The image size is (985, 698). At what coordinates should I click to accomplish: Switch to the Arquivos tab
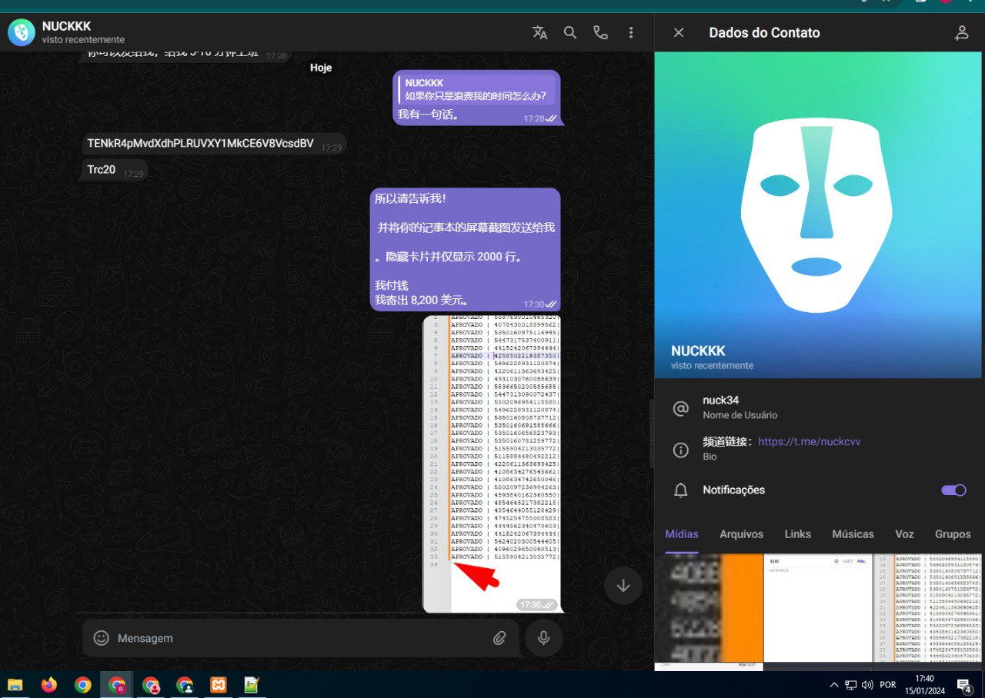coord(741,534)
